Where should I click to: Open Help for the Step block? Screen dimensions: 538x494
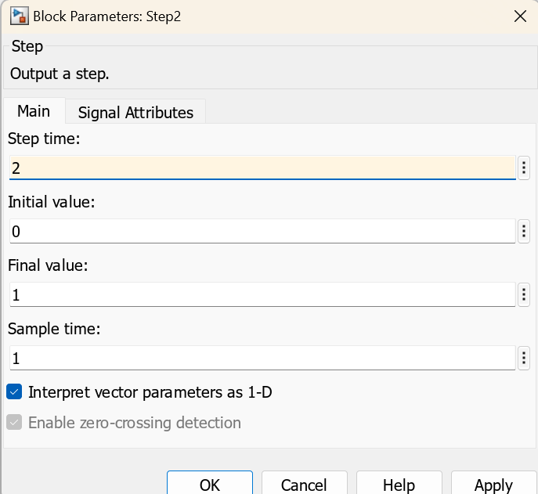pyautogui.click(x=399, y=485)
